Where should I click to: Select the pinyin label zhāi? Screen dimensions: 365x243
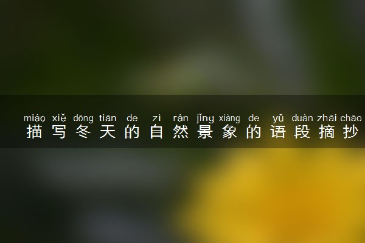[327, 118]
